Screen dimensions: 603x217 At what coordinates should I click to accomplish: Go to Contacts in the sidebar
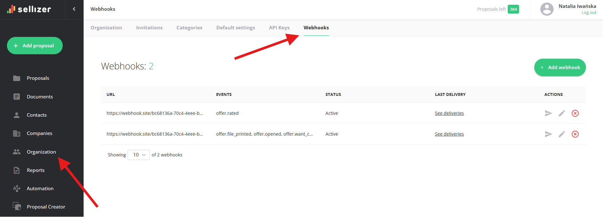pyautogui.click(x=37, y=115)
